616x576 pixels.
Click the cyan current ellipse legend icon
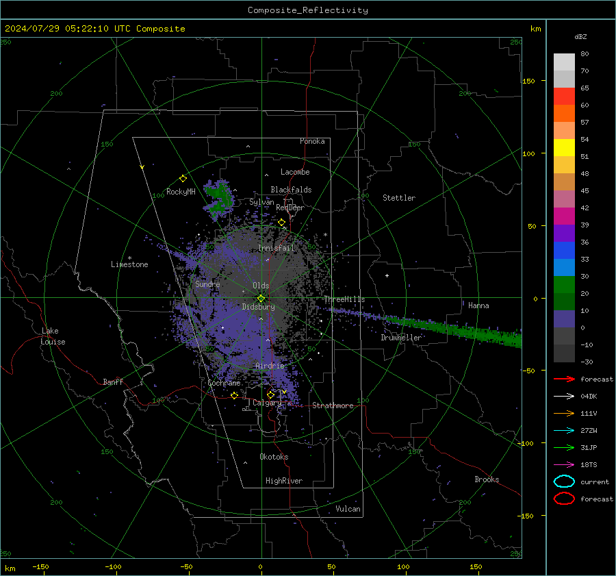point(564,481)
